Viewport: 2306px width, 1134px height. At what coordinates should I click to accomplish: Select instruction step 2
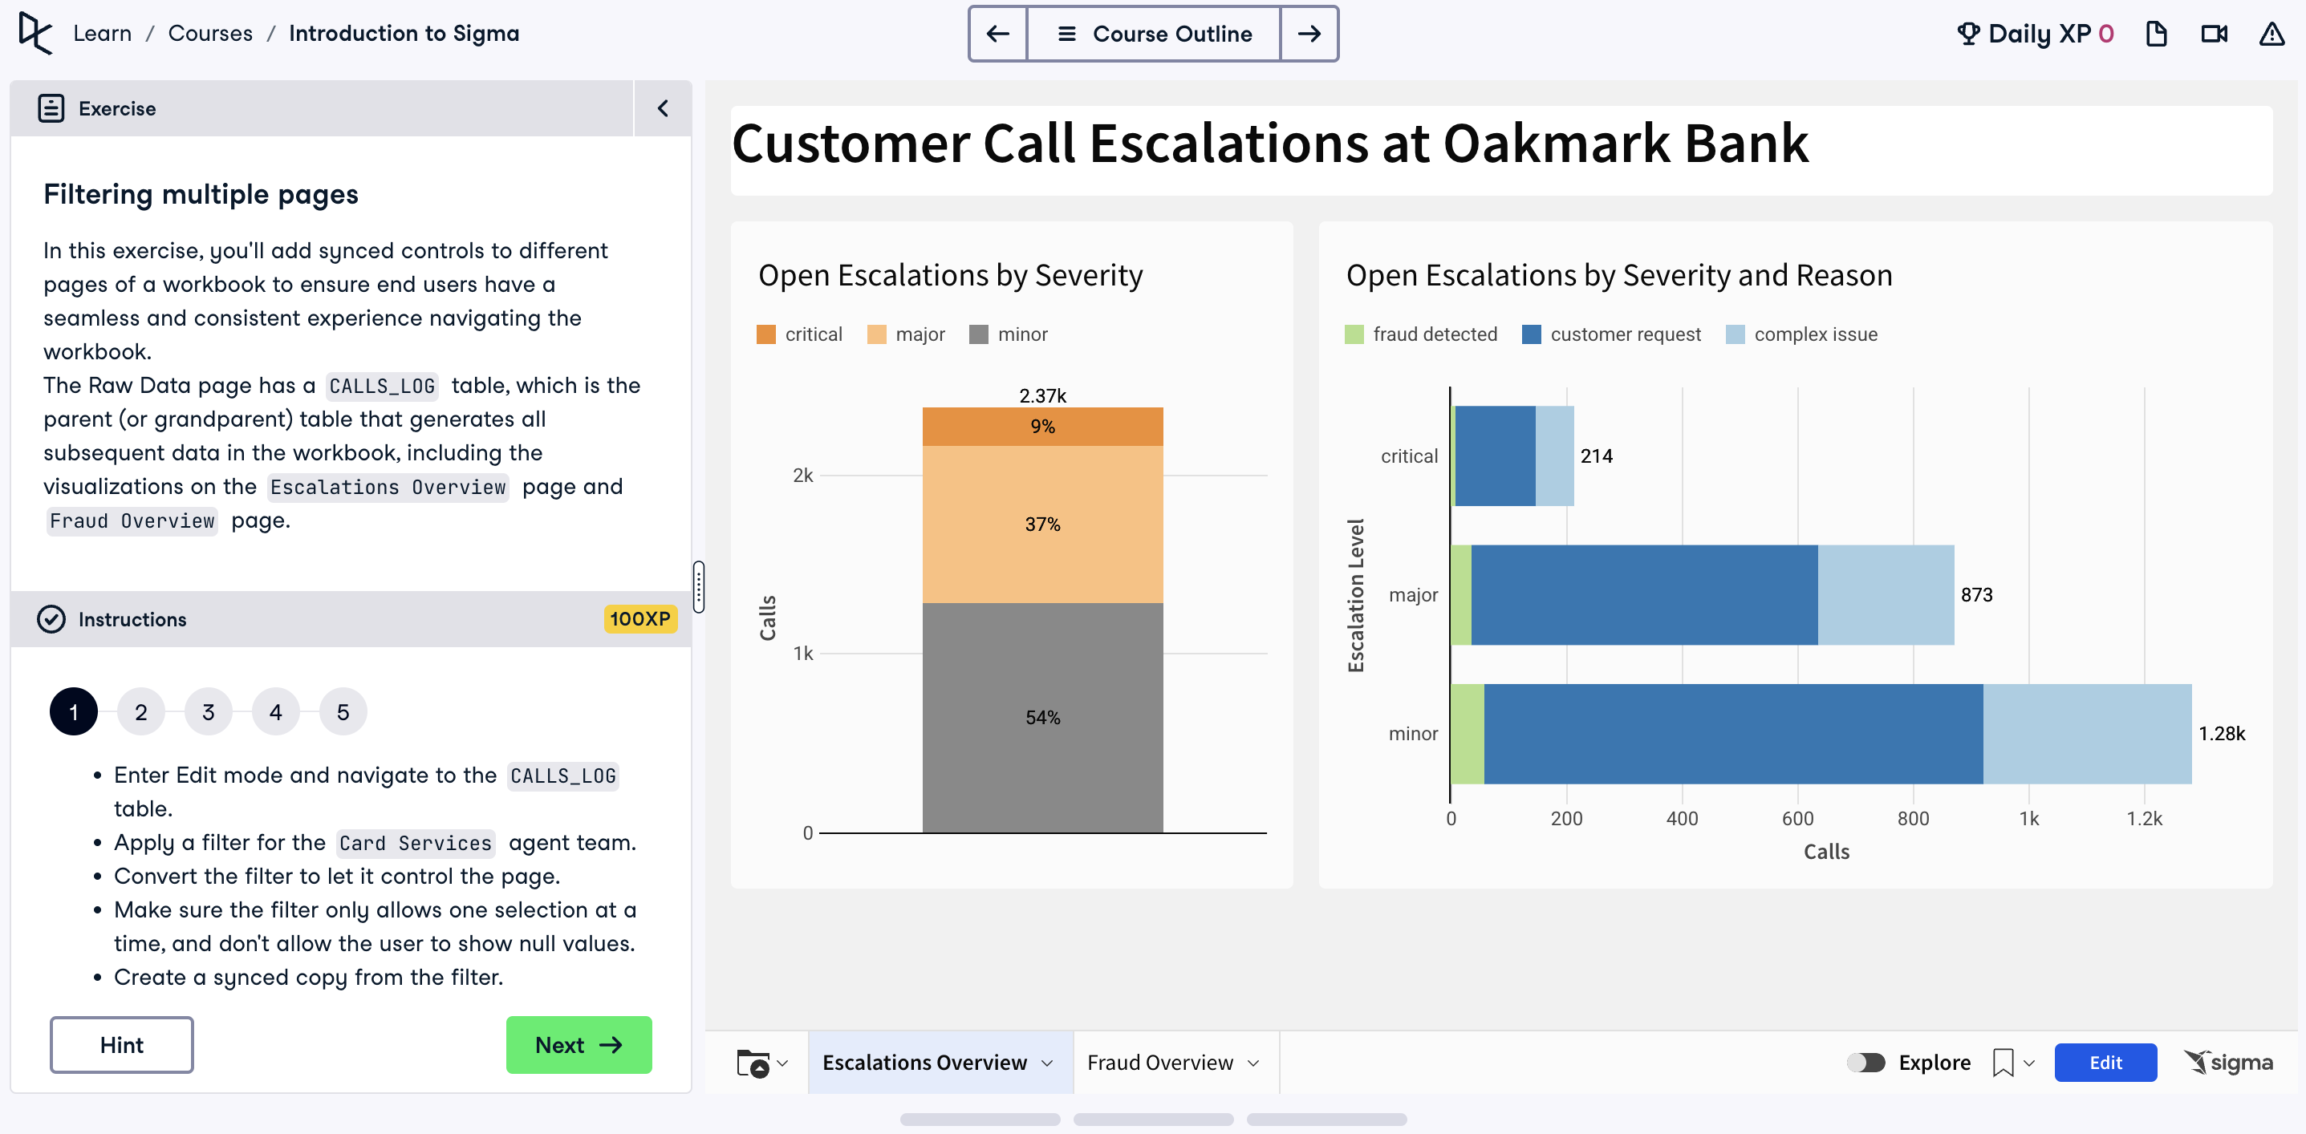[140, 711]
